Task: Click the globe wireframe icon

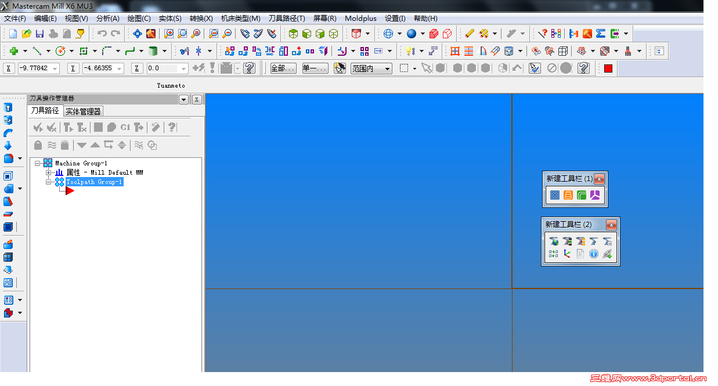Action: click(x=388, y=34)
